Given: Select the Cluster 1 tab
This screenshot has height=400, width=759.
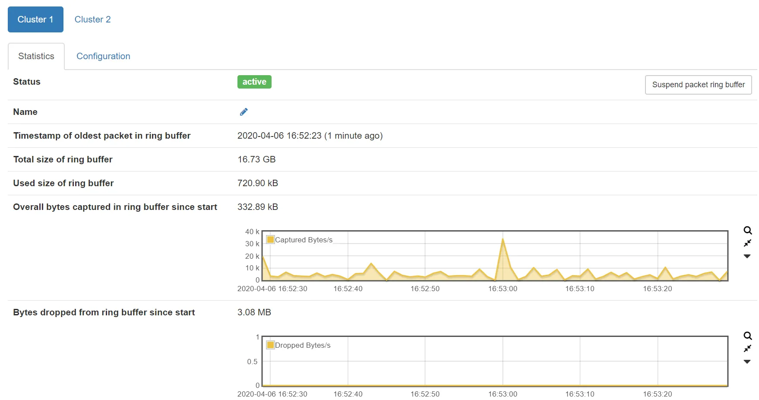Looking at the screenshot, I should 35,19.
